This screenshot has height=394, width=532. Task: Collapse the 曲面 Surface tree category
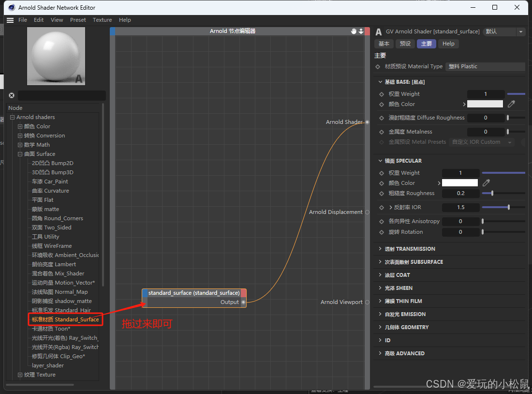pos(20,154)
